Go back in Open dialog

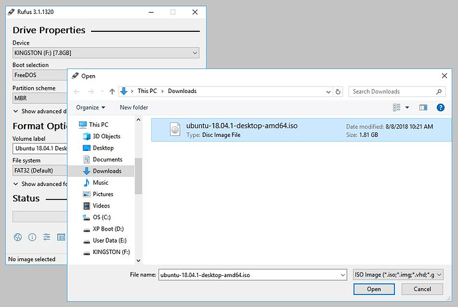point(76,92)
